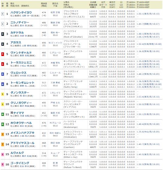163x170 pixels.
Task: Open horse page for アドマイヤスコール
Action: (x=23, y=143)
